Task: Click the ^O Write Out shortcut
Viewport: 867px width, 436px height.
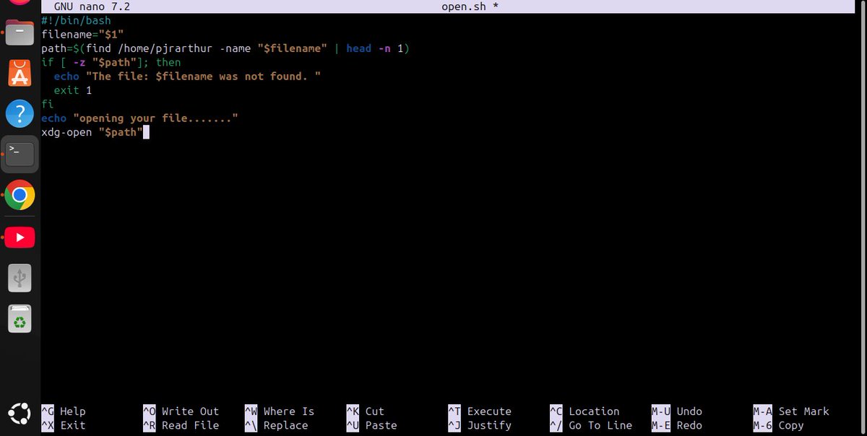Action: click(x=181, y=411)
